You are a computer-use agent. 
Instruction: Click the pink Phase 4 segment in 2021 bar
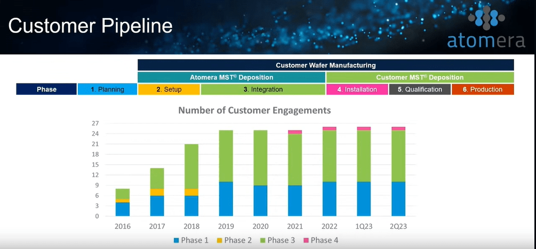pos(295,132)
